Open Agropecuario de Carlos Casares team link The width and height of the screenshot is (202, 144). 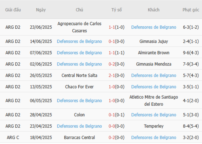(79, 27)
